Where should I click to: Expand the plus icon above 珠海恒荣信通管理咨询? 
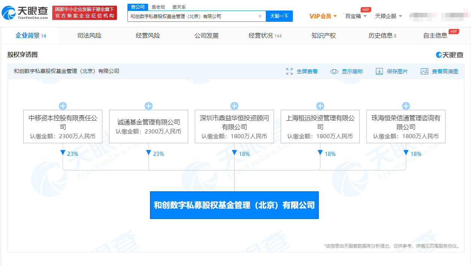tap(406, 106)
